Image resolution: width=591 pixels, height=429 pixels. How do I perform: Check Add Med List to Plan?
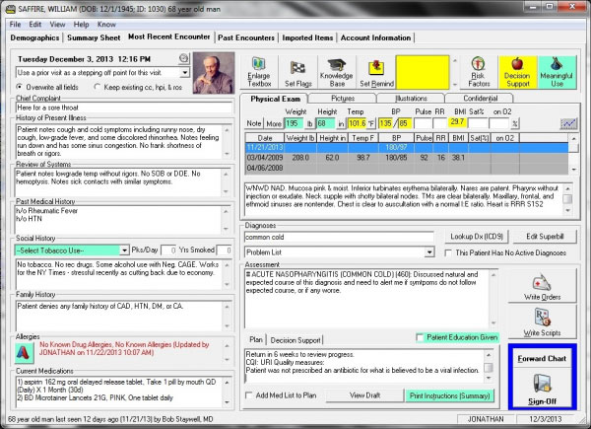pos(281,395)
